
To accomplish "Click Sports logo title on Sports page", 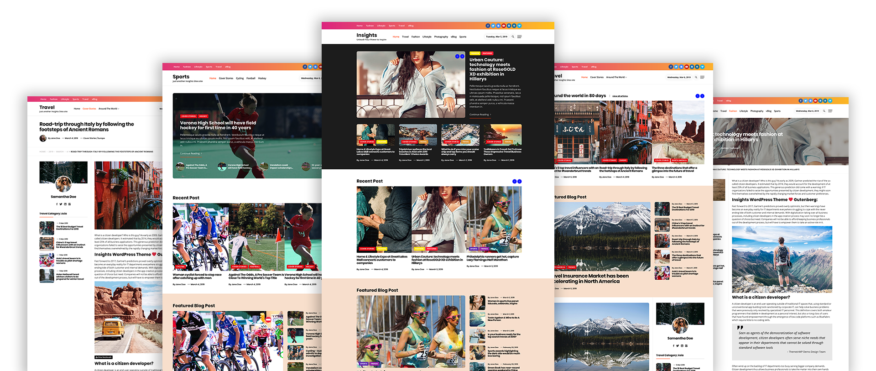I will (x=181, y=77).
